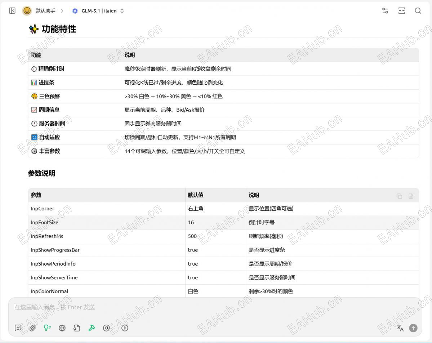Viewport: 432px width, 343px height.
Task: Click the 同步显示券商服务器时间 description
Action: (153, 124)
